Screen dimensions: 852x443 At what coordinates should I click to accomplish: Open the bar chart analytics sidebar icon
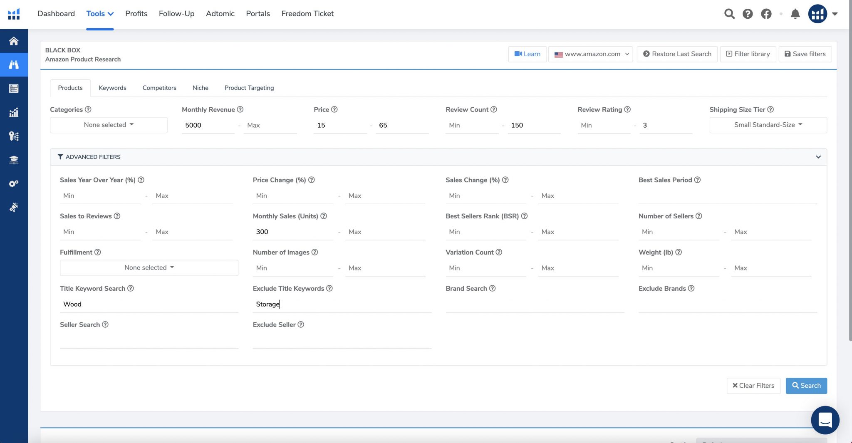click(x=14, y=112)
